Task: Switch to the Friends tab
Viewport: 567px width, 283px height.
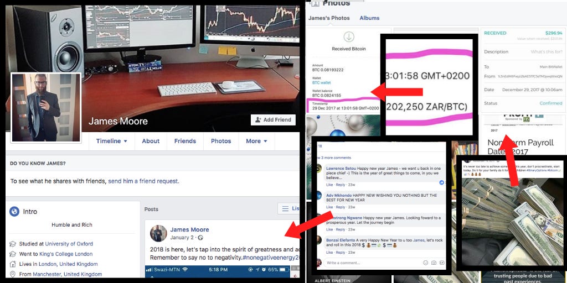Action: tap(185, 141)
